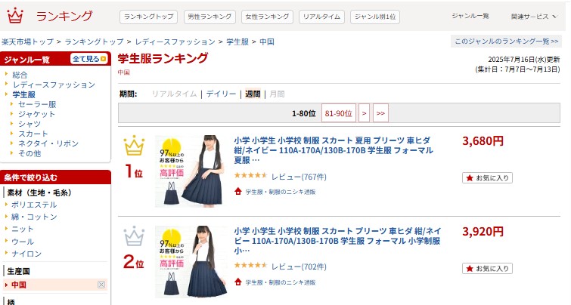The width and height of the screenshot is (571, 305).
Task: Open the shop link icon for second product
Action: [238, 282]
